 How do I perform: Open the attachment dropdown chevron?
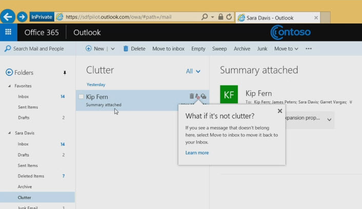pyautogui.click(x=329, y=119)
